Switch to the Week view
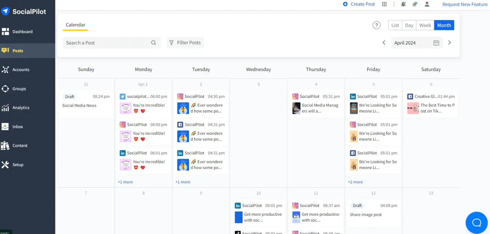 [425, 25]
